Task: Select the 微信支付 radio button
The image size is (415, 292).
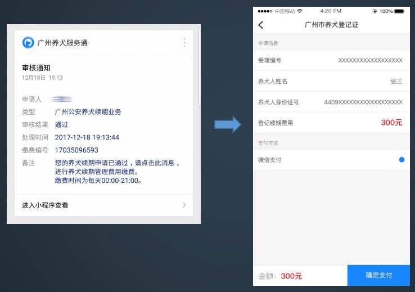Action: click(x=402, y=160)
